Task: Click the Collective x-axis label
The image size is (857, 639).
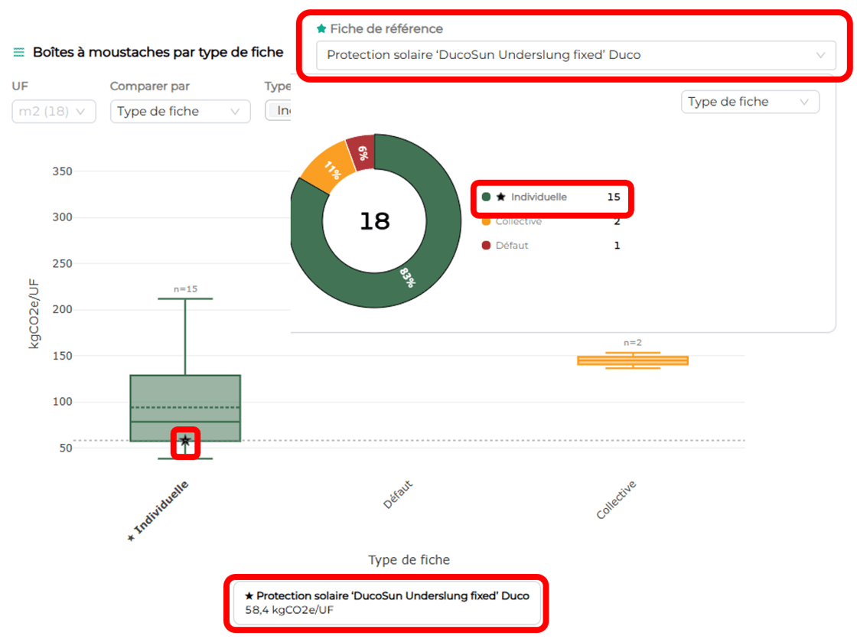Action: (x=616, y=500)
